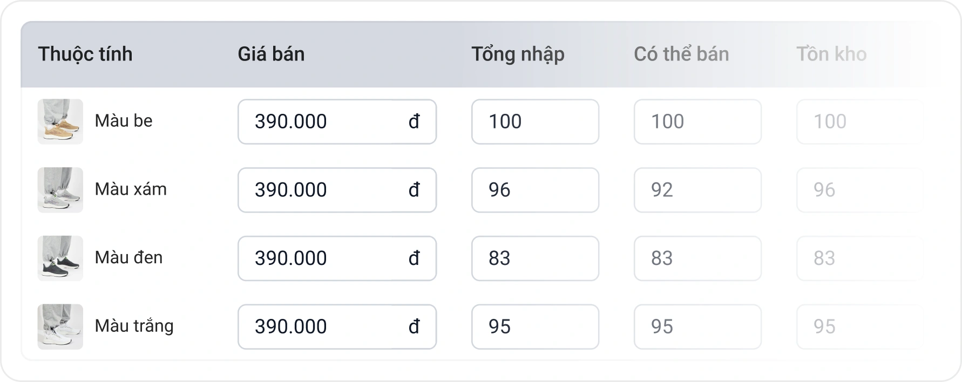Click the Màu be product thumbnail

60,121
